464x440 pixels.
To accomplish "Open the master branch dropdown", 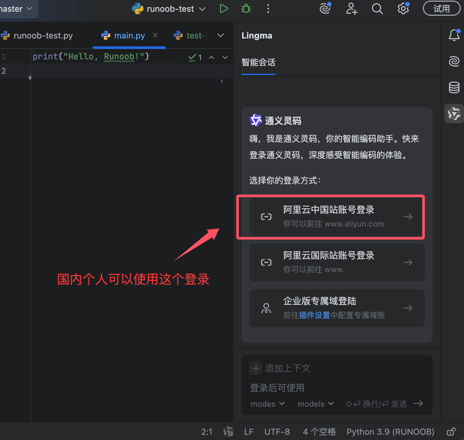I will pos(16,9).
